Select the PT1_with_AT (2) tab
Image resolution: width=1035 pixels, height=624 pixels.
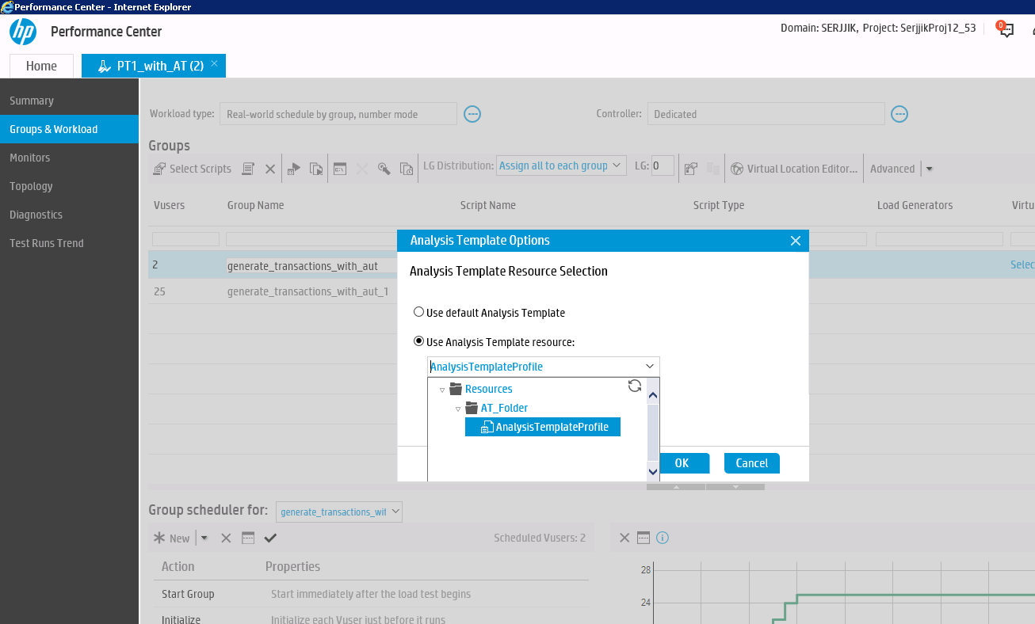point(152,66)
